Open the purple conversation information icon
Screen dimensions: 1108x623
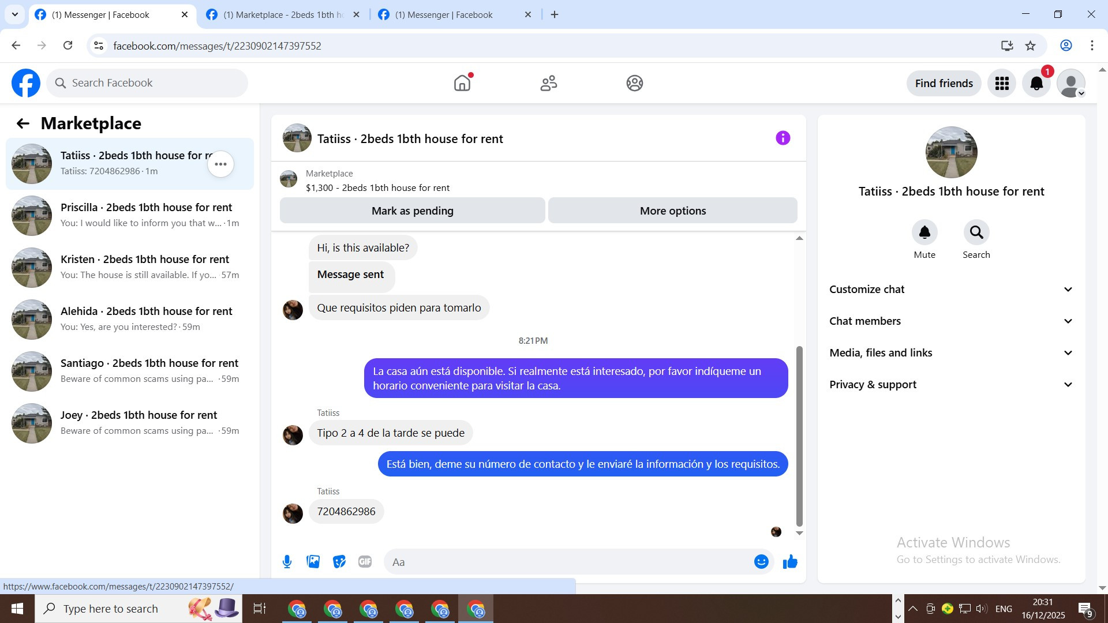point(783,138)
